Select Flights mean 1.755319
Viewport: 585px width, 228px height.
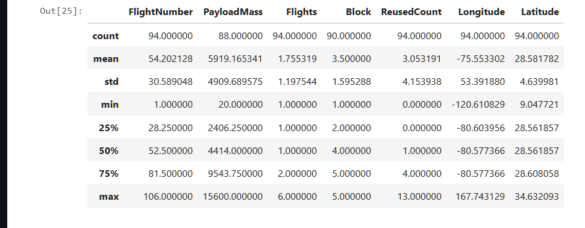298,59
